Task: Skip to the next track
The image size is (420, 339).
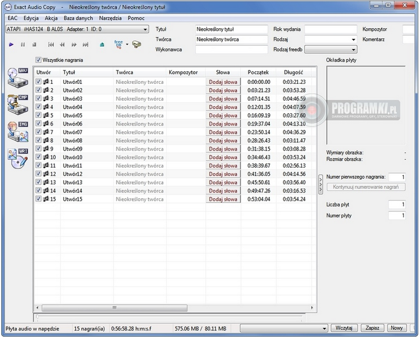Action: point(85,45)
